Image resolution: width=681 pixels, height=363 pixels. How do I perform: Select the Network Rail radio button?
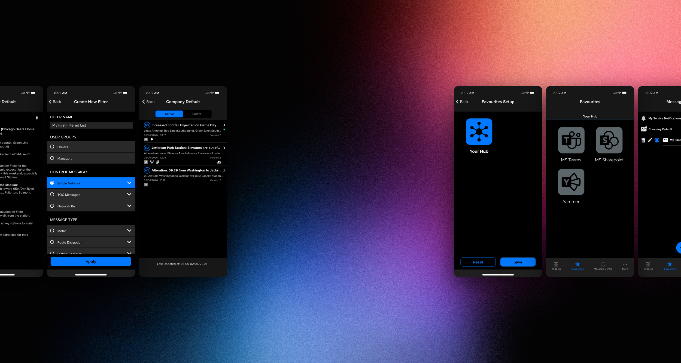(x=52, y=206)
